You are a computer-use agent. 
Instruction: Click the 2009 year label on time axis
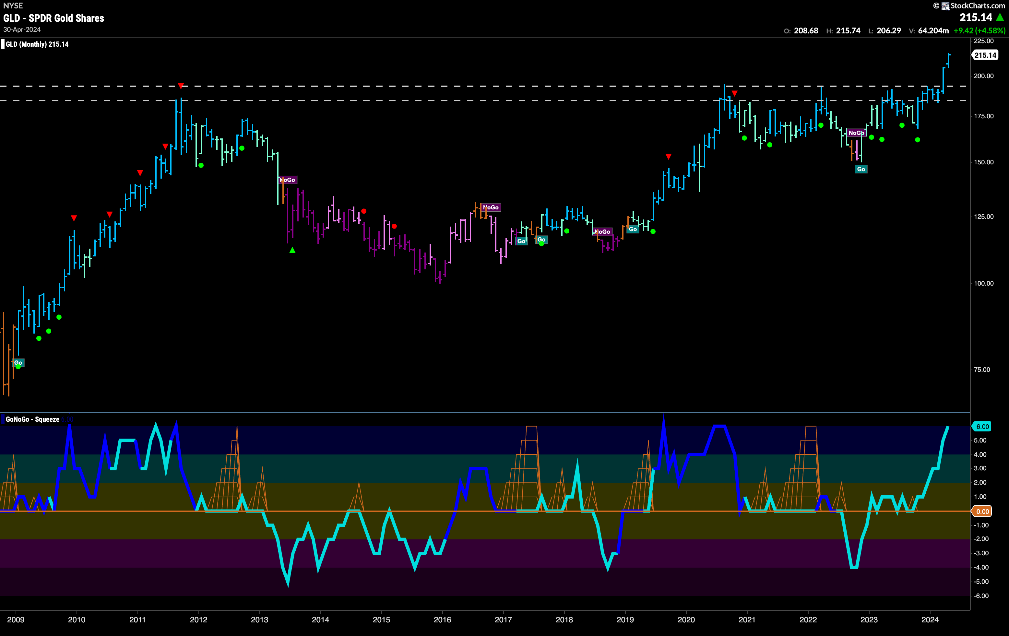click(x=16, y=620)
